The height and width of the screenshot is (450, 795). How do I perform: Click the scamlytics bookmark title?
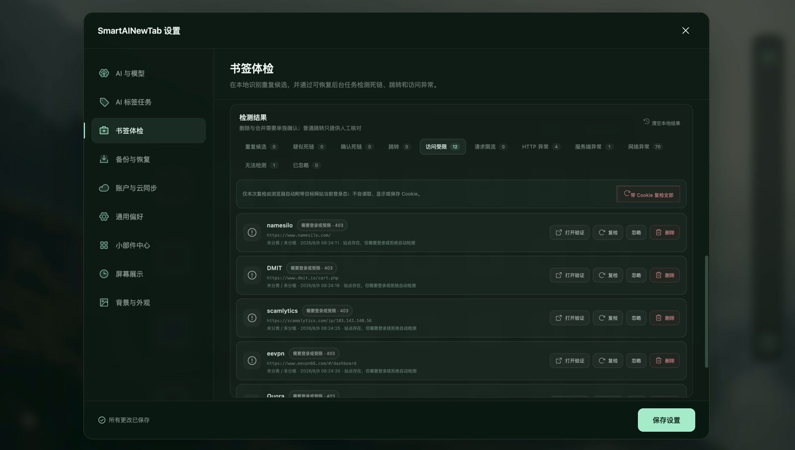[282, 311]
